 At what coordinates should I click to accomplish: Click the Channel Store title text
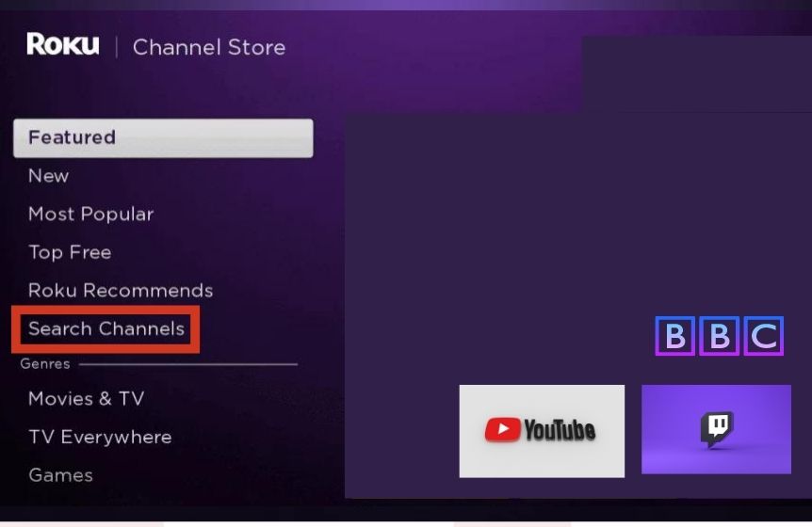[209, 48]
